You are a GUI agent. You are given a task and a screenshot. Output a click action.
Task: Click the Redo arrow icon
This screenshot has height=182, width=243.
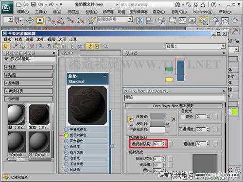click(x=51, y=4)
